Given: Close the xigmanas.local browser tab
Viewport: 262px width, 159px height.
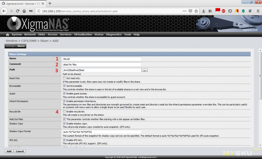Looking at the screenshot, I should coord(43,4).
